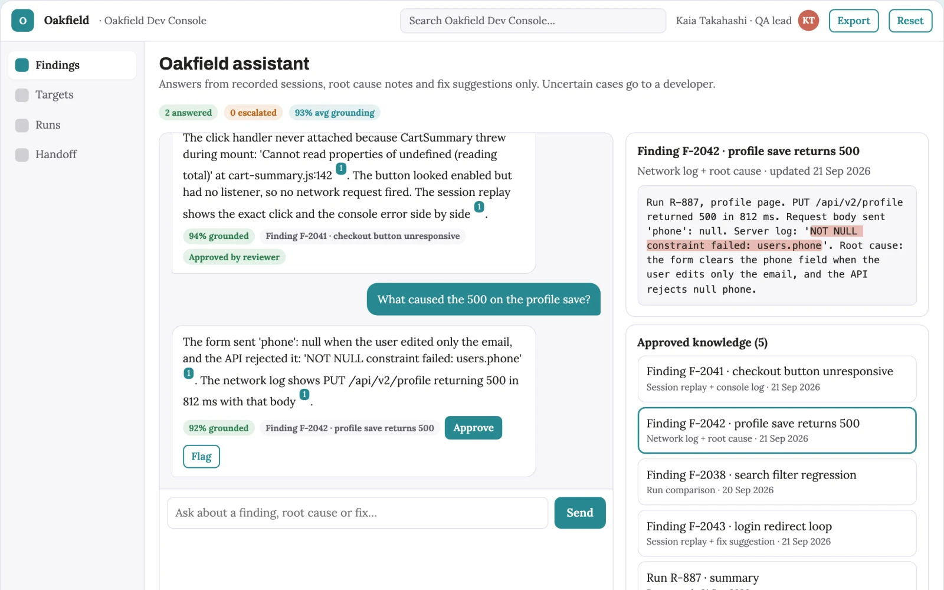Click the Oakfield logo icon
Viewport: 944px width, 590px height.
tap(22, 21)
